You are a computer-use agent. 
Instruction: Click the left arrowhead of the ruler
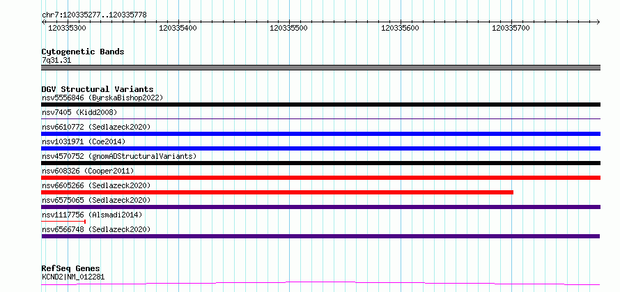[x=43, y=22]
